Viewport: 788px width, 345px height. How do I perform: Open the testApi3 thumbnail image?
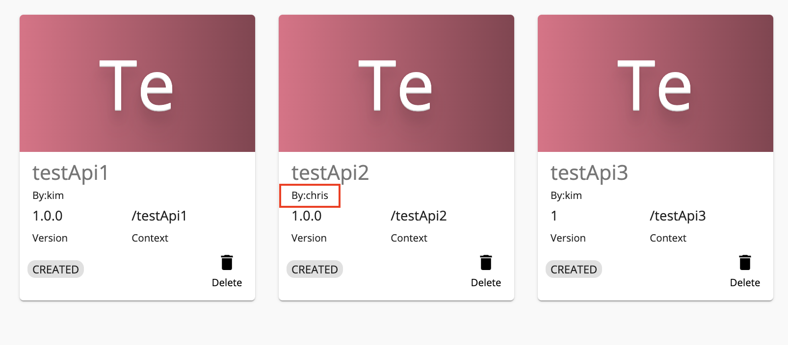[x=656, y=83]
